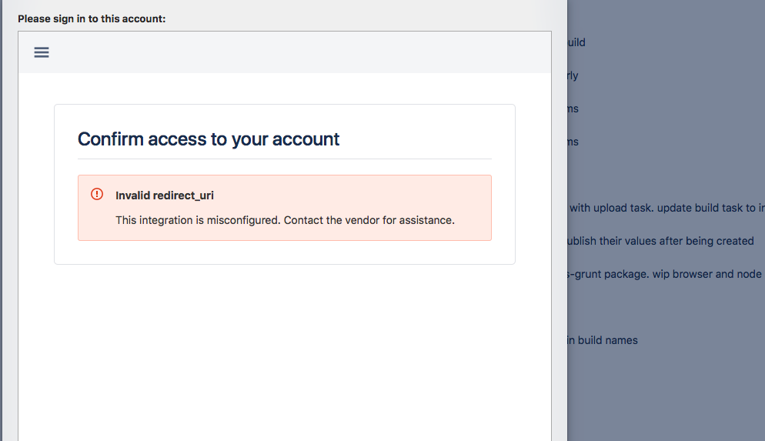765x441 pixels.
Task: Click the "Confirm access to your account" heading
Action: pos(209,139)
